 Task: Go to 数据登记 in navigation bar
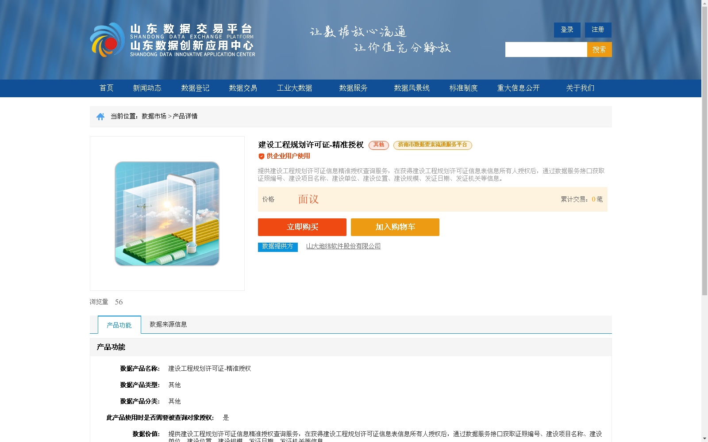click(195, 88)
